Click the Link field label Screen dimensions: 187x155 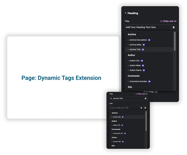[111, 104]
